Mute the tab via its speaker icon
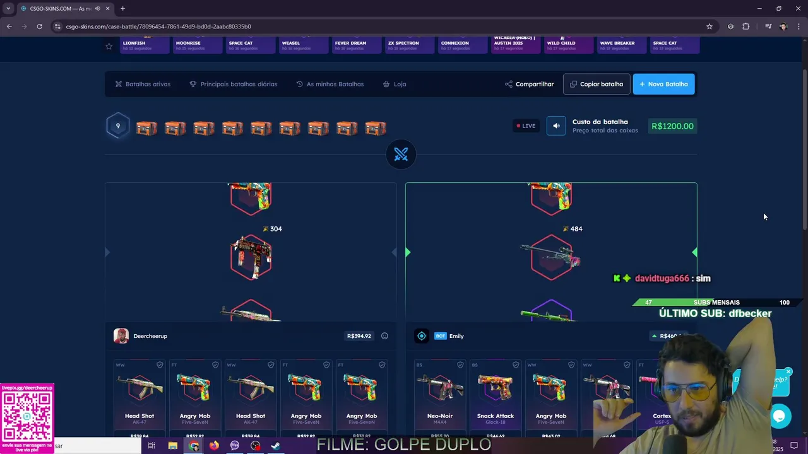Screen dimensions: 808x454 (97, 8)
